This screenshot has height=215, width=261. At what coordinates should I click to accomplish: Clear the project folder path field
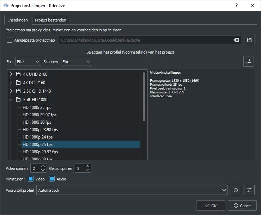point(236,40)
